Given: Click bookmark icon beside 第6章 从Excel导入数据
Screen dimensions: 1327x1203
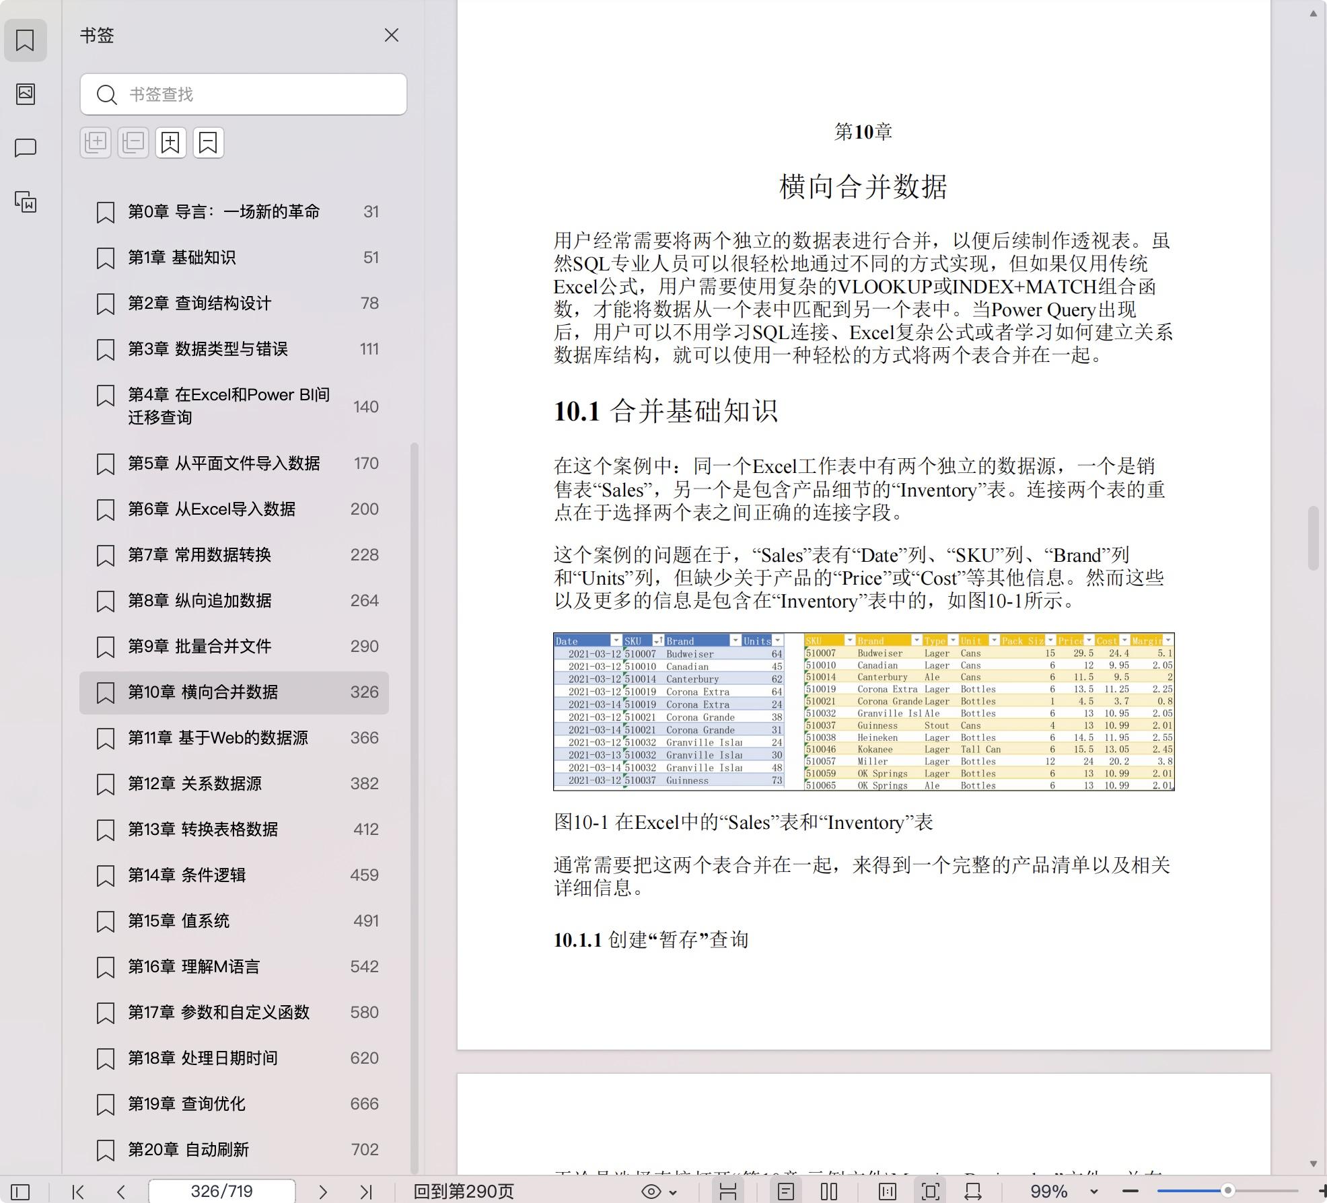Looking at the screenshot, I should pyautogui.click(x=106, y=510).
